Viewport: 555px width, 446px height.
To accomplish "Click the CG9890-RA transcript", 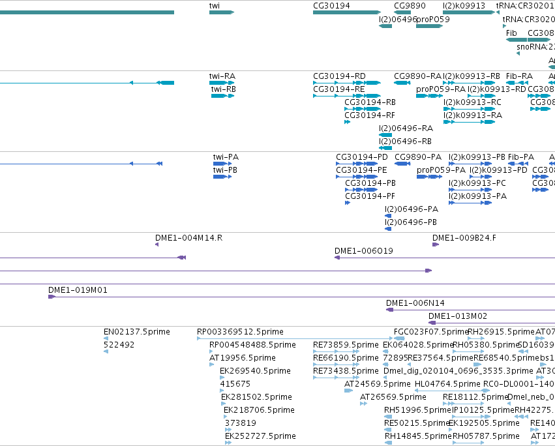I will pos(402,83).
